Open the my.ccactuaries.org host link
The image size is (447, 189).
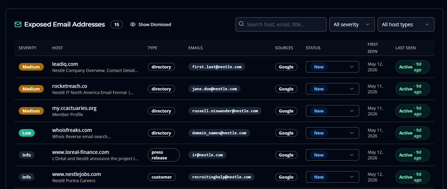74,108
